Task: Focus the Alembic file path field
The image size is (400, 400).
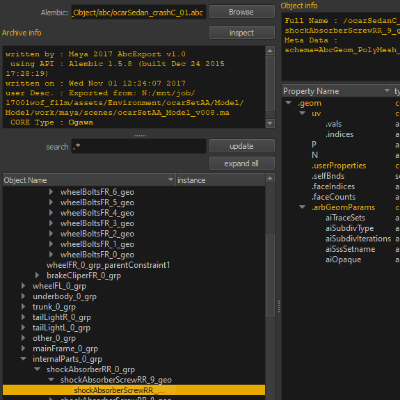Action: point(138,13)
